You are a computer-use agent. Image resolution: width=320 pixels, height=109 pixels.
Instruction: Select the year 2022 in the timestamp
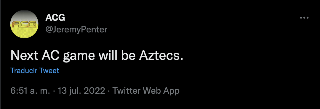94,90
